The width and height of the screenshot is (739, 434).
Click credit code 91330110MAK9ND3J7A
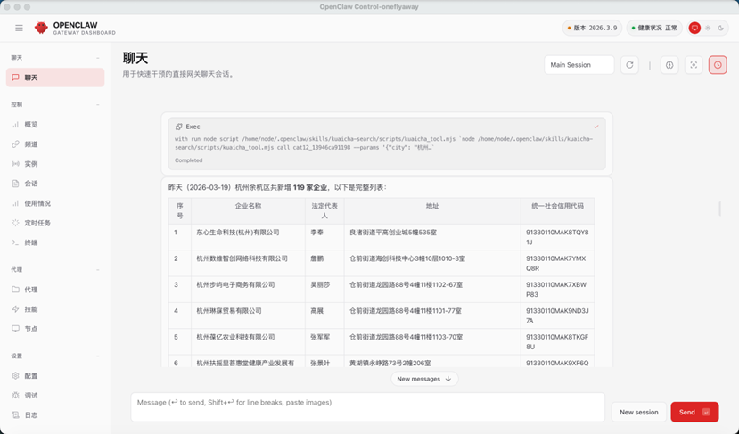557,315
